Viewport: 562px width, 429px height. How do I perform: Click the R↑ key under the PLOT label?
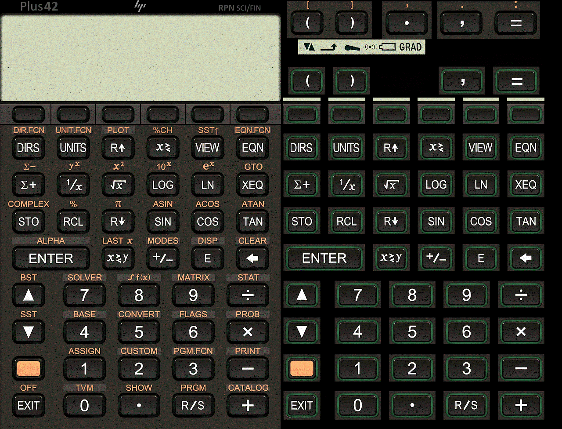pyautogui.click(x=118, y=148)
